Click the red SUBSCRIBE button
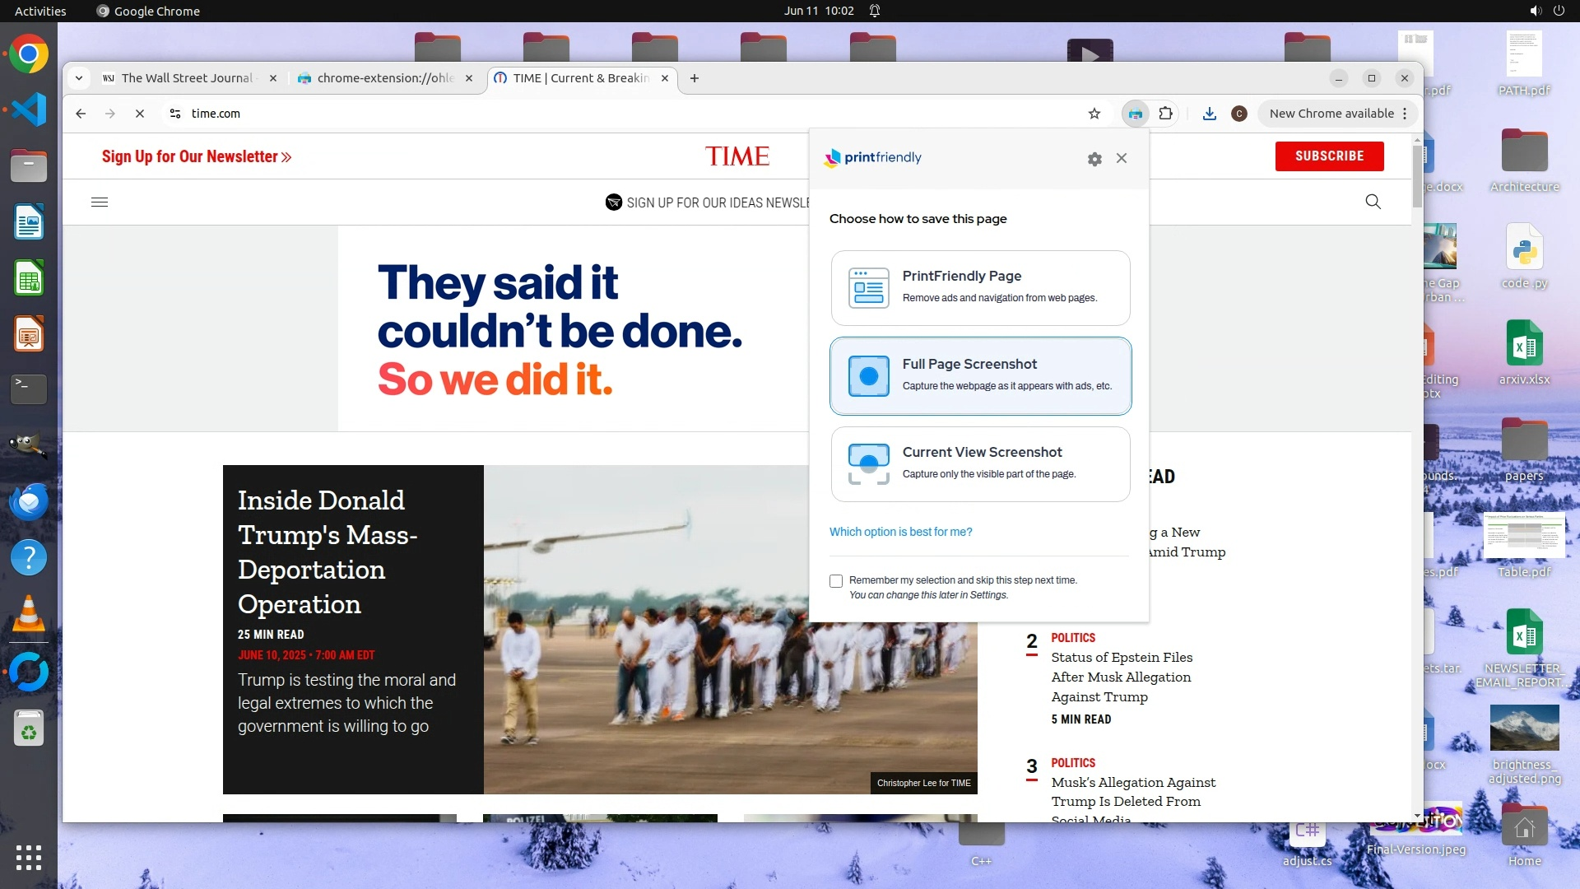Viewport: 1580px width, 889px height. click(x=1329, y=156)
